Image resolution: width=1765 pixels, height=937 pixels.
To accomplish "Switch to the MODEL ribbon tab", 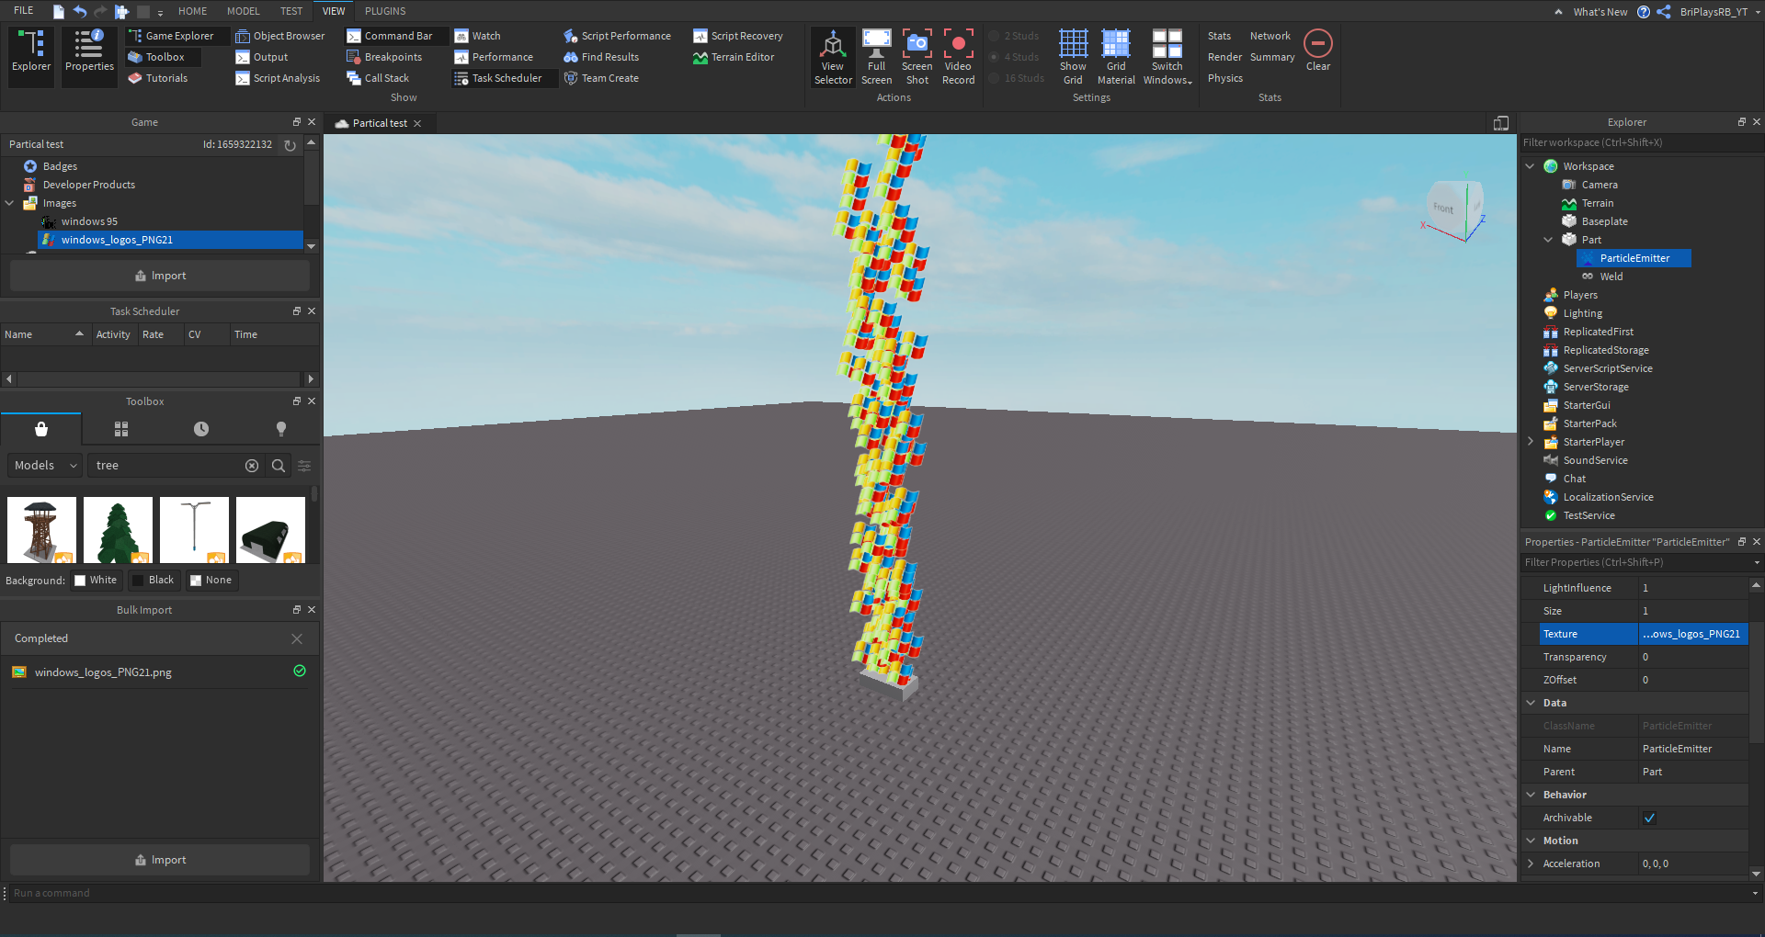I will [x=244, y=11].
